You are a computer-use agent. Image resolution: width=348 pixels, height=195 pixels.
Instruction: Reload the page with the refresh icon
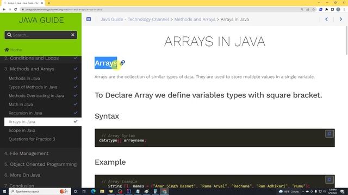click(x=16, y=10)
